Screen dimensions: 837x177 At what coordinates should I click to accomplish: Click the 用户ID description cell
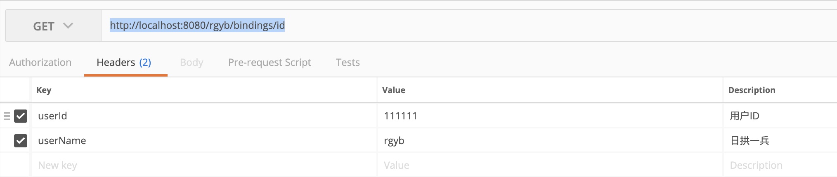click(780, 116)
